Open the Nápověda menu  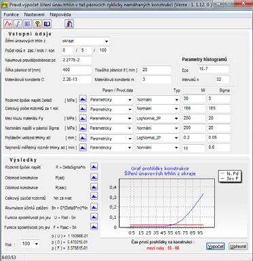[61, 14]
